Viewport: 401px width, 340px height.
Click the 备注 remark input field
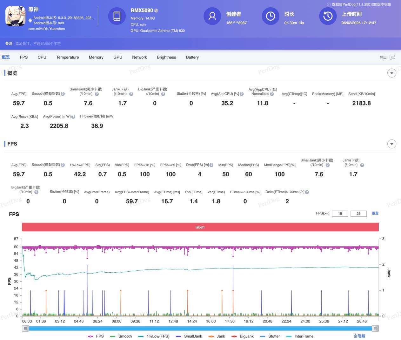tap(38, 44)
